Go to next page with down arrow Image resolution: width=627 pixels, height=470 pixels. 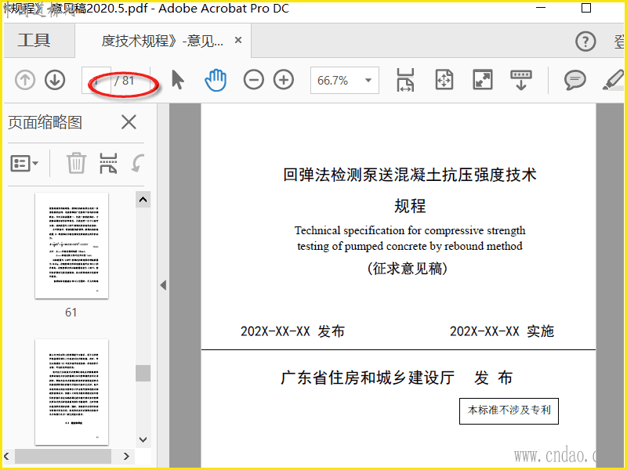tap(55, 80)
